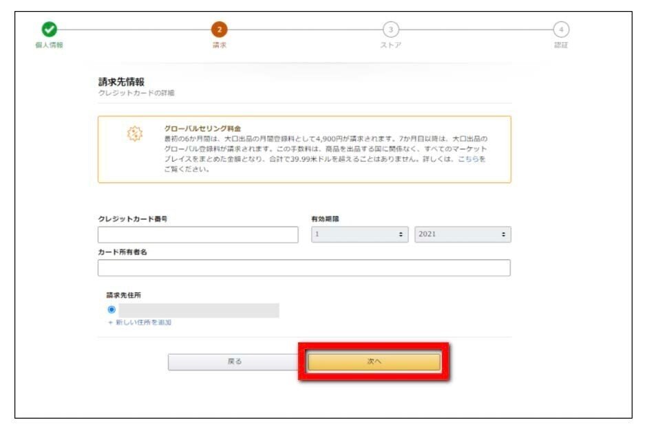
Task: Open the expiration year dropdown showing 2021
Action: (x=463, y=234)
